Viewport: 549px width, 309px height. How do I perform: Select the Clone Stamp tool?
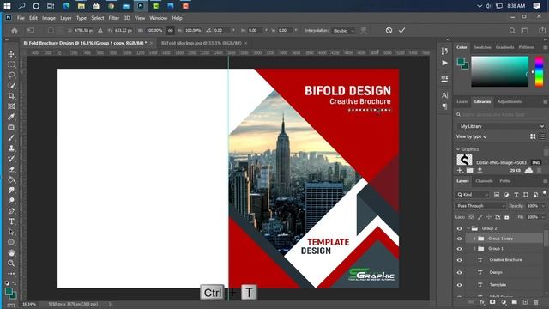11,148
